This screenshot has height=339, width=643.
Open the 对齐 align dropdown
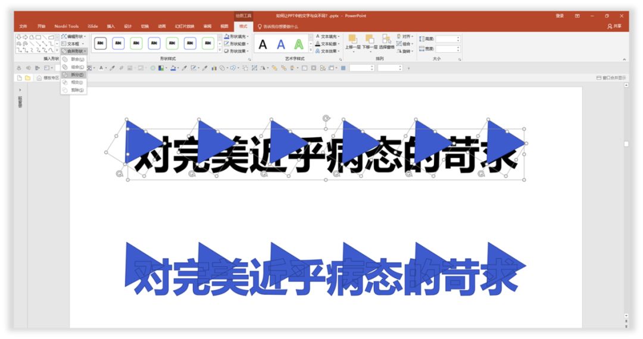[405, 36]
